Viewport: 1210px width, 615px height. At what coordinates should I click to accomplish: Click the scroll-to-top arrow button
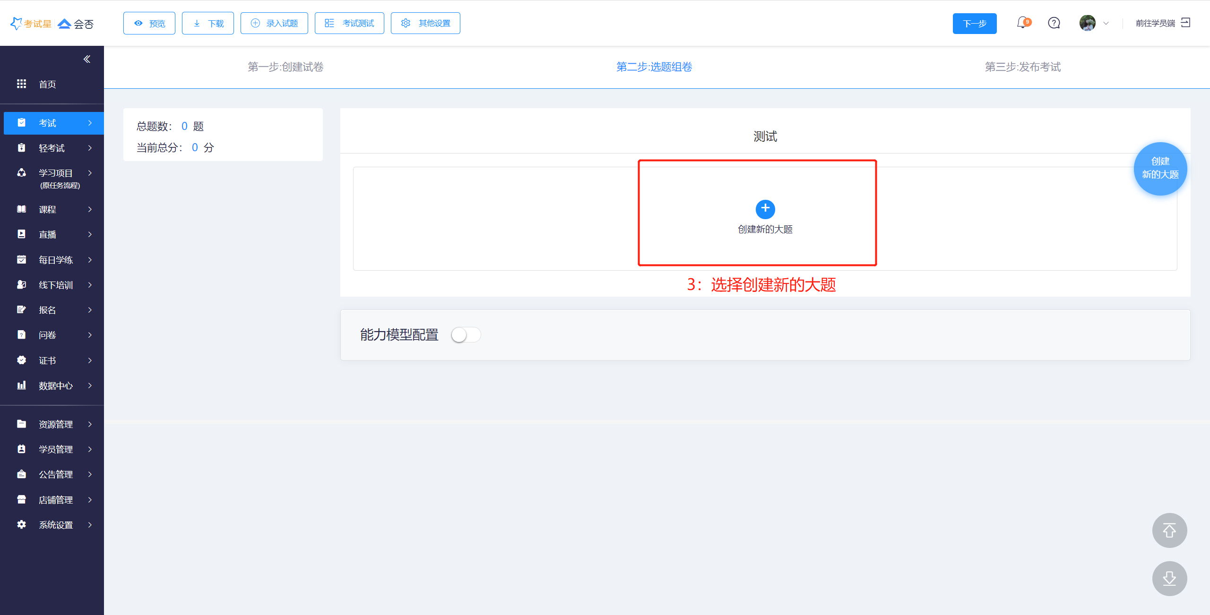pos(1169,530)
